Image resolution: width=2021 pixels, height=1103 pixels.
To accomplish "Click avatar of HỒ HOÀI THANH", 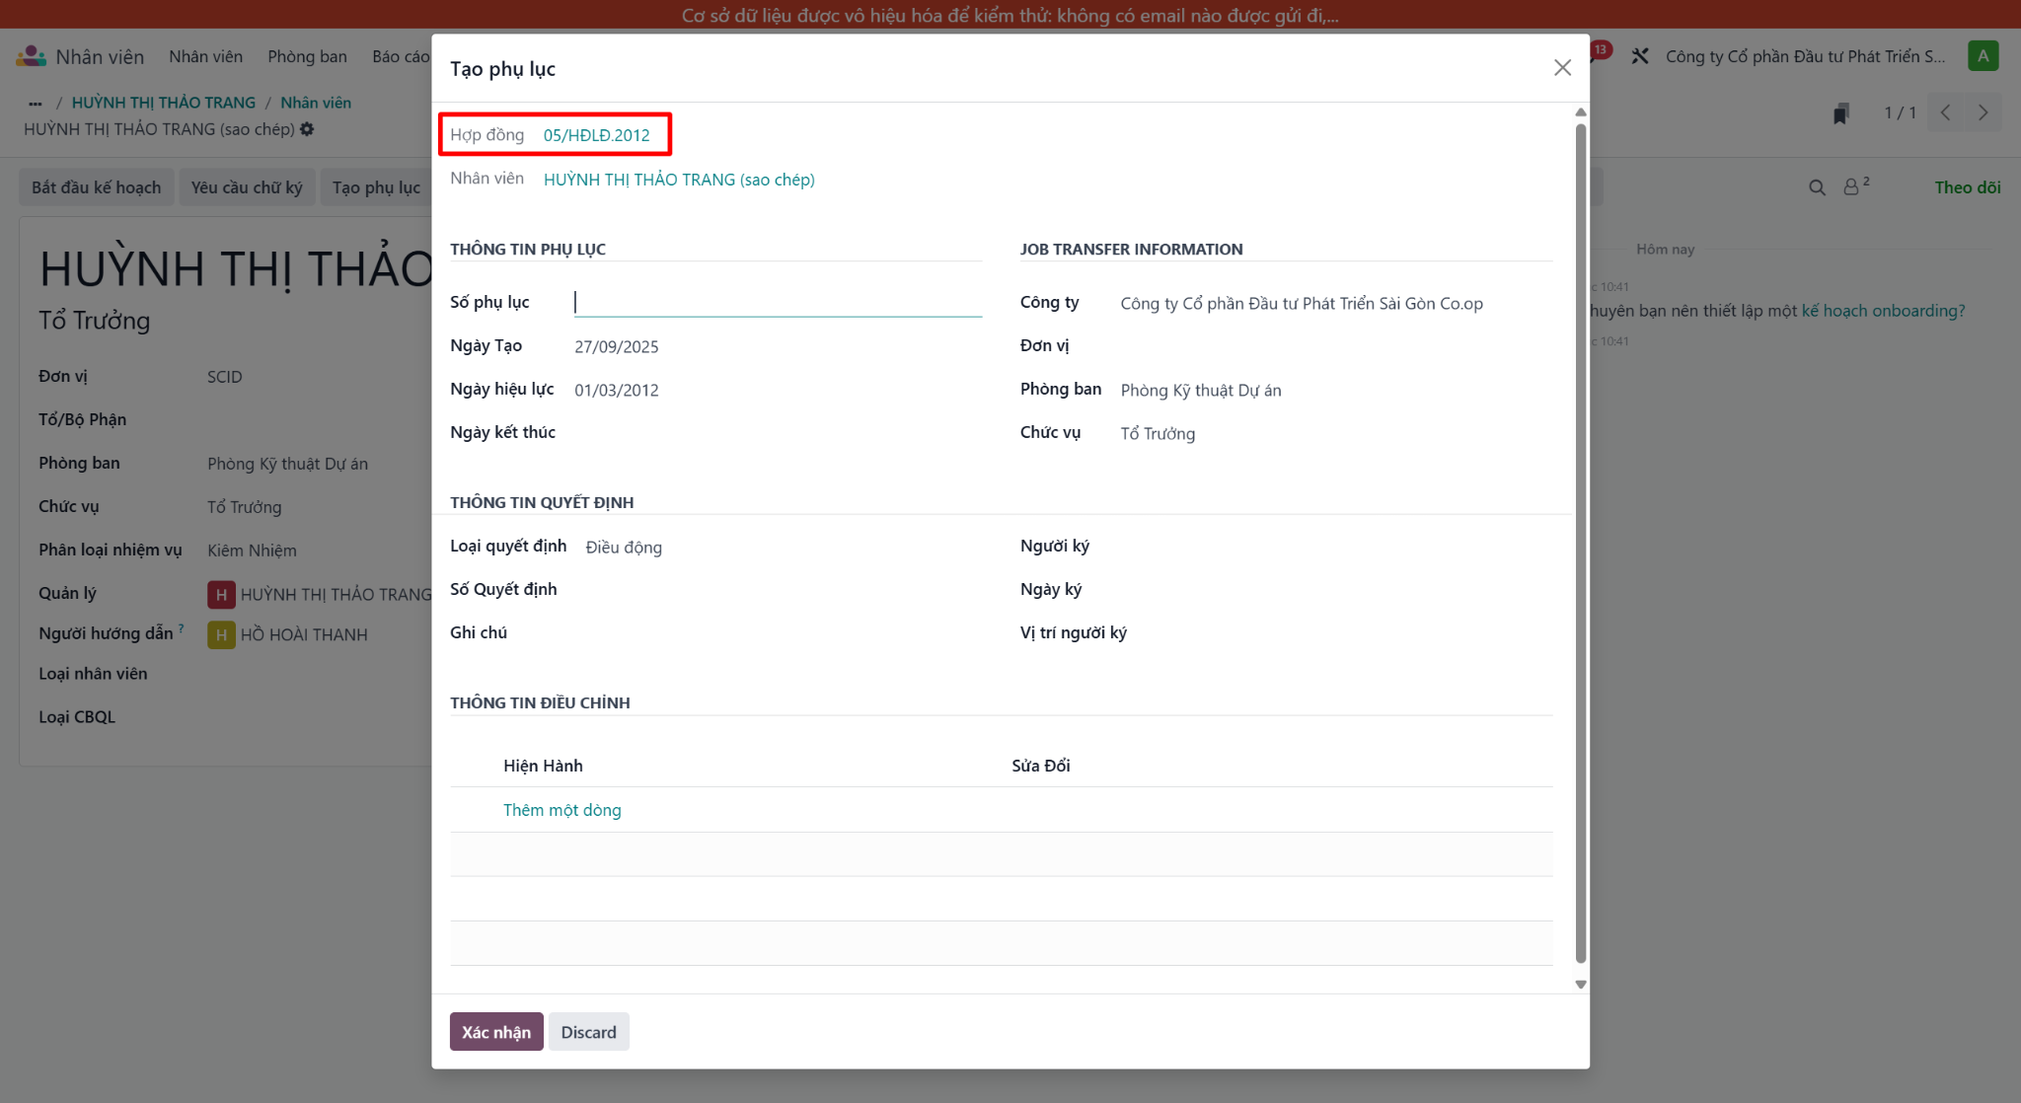I will point(221,634).
